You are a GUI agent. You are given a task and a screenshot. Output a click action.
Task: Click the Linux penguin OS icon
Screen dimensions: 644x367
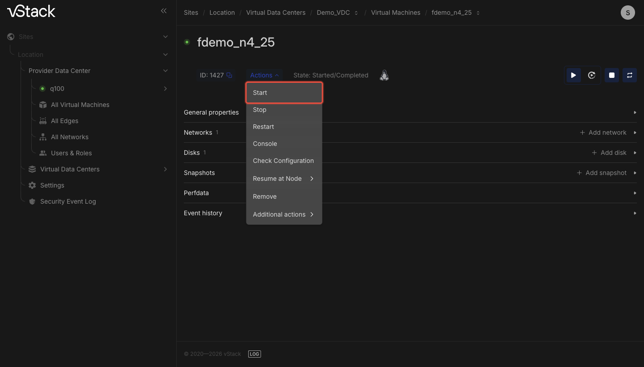click(384, 75)
